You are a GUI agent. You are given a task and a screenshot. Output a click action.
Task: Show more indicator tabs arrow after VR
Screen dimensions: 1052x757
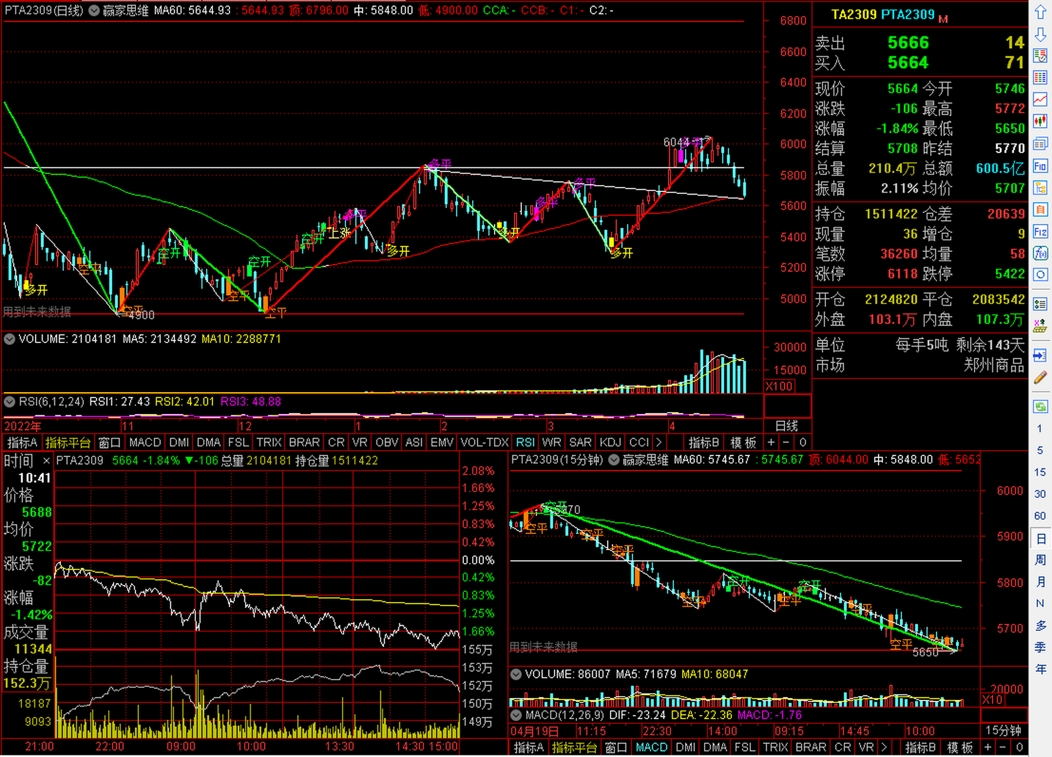(x=884, y=748)
